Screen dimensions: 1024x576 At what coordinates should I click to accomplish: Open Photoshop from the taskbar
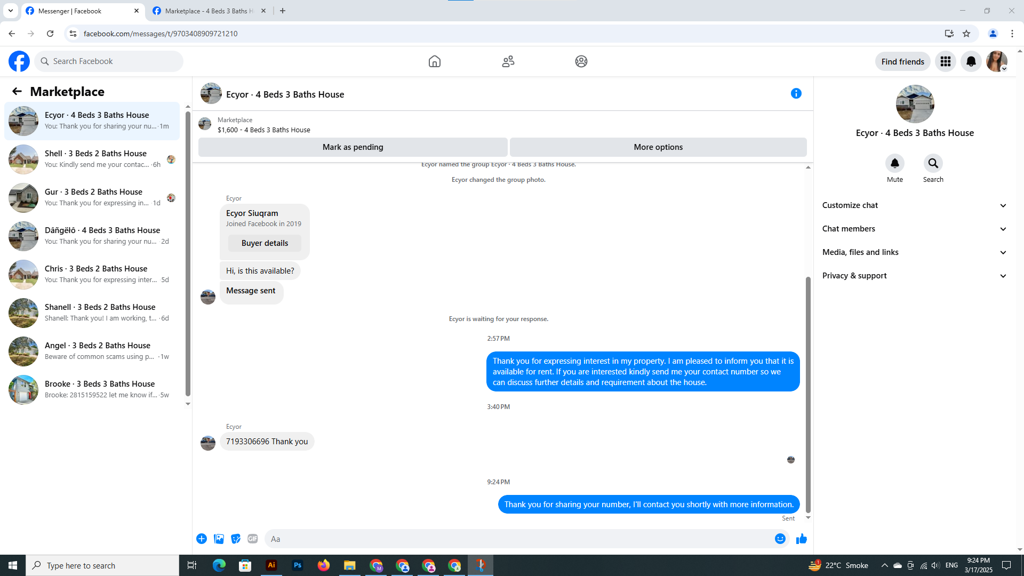[298, 565]
